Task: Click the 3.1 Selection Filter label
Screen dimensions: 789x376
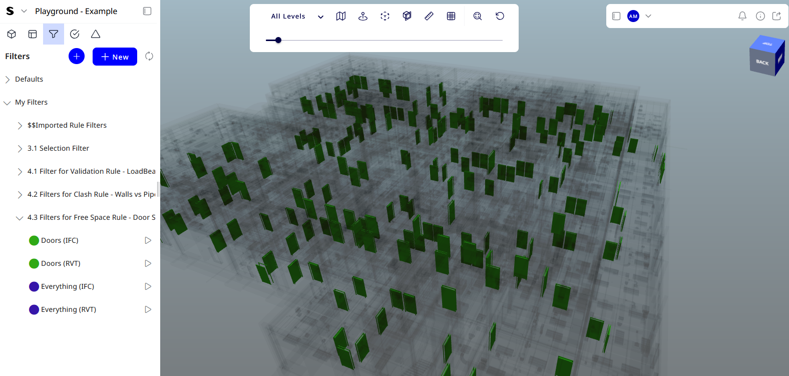Action: 58,148
